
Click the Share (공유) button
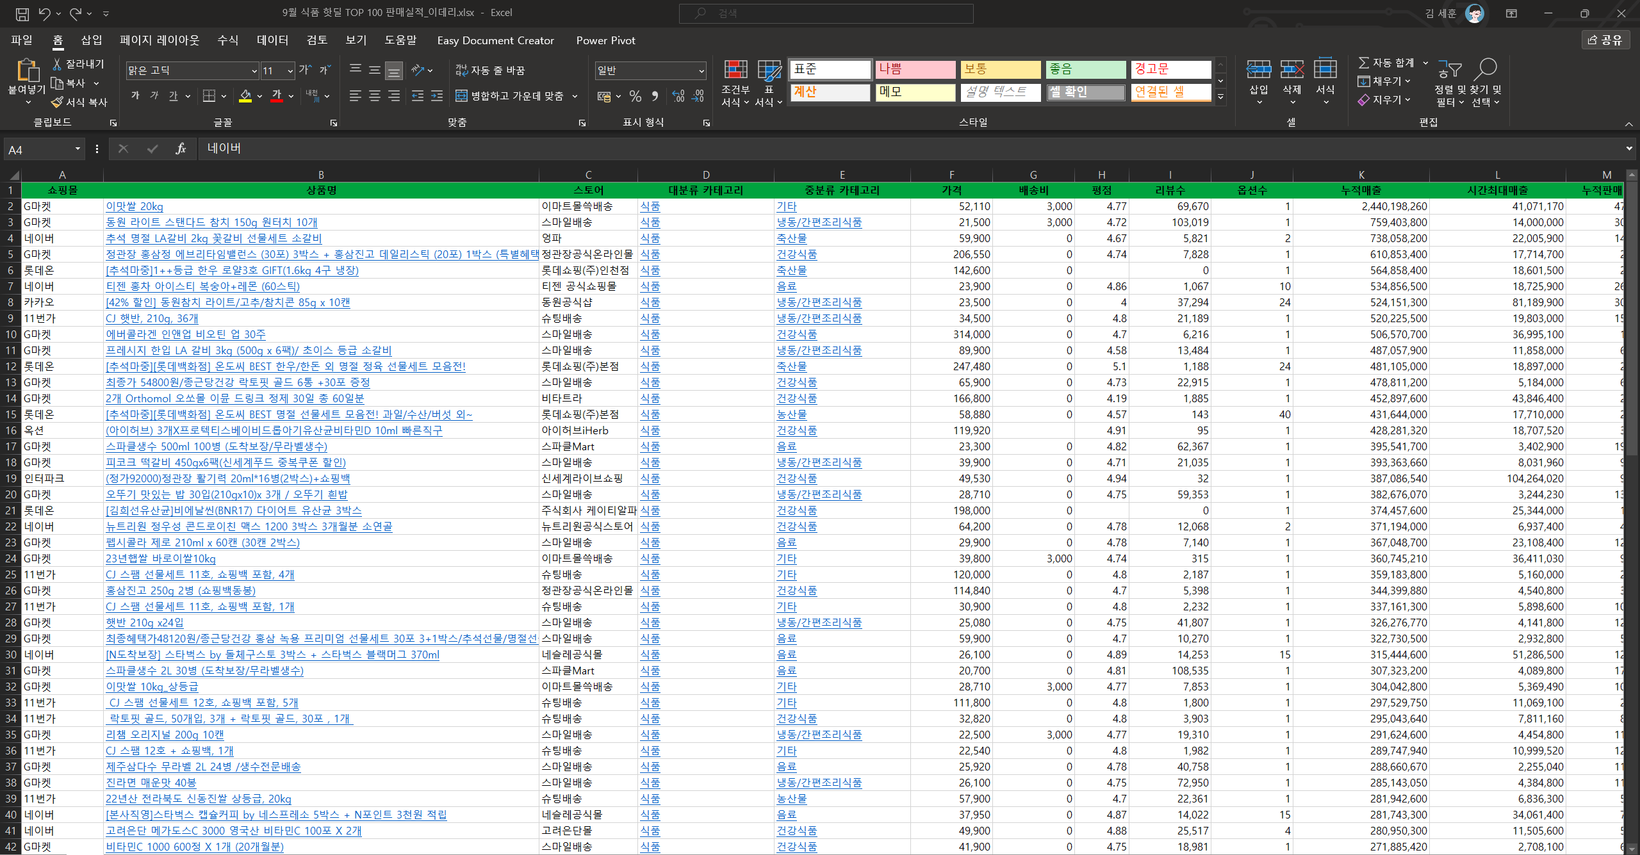tap(1606, 40)
